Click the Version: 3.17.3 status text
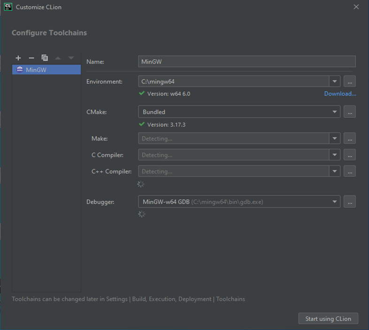This screenshot has height=330, width=369. click(166, 125)
